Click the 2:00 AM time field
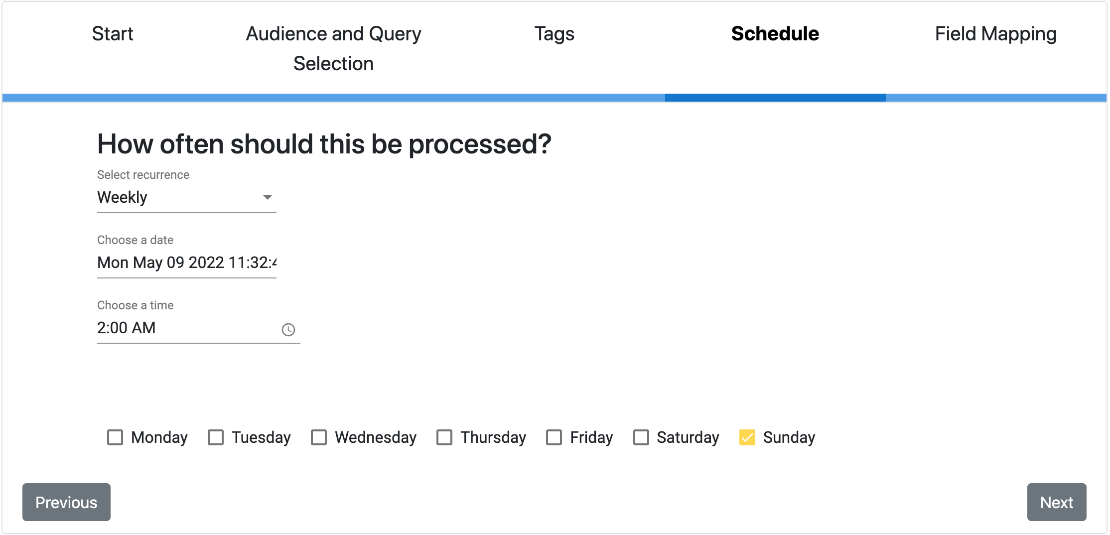Viewport: 1110px width, 535px height. (199, 328)
